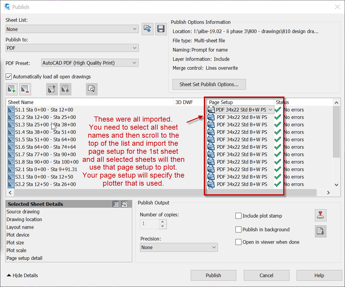This screenshot has width=345, height=287.
Task: Enable the Include plot stamp checkbox
Action: click(238, 216)
